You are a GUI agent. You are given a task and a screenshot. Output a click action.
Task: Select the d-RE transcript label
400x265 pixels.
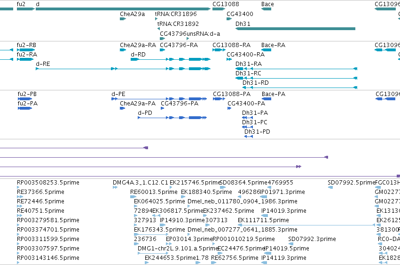tap(43, 64)
